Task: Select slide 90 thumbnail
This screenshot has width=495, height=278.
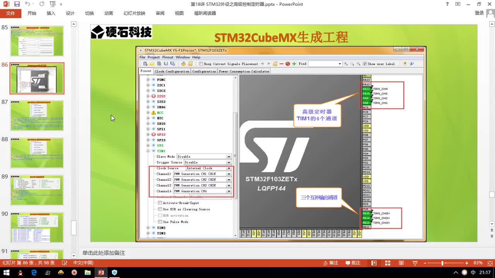Action: tap(37, 227)
